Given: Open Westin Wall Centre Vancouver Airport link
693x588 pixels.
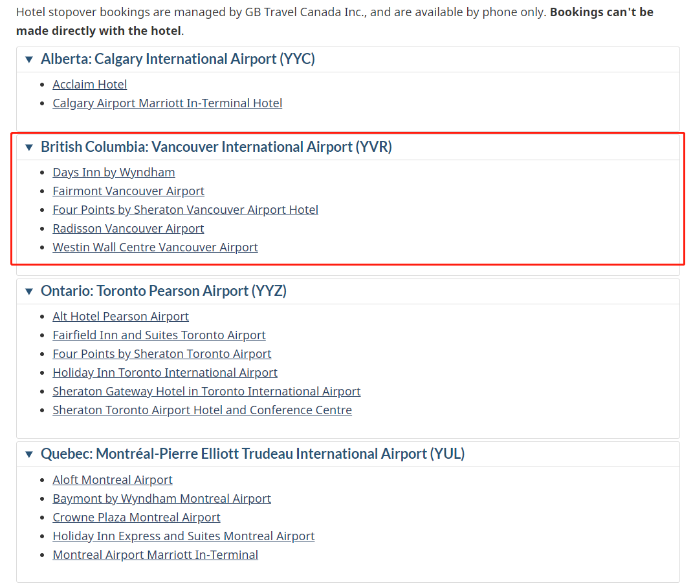Looking at the screenshot, I should tap(155, 247).
